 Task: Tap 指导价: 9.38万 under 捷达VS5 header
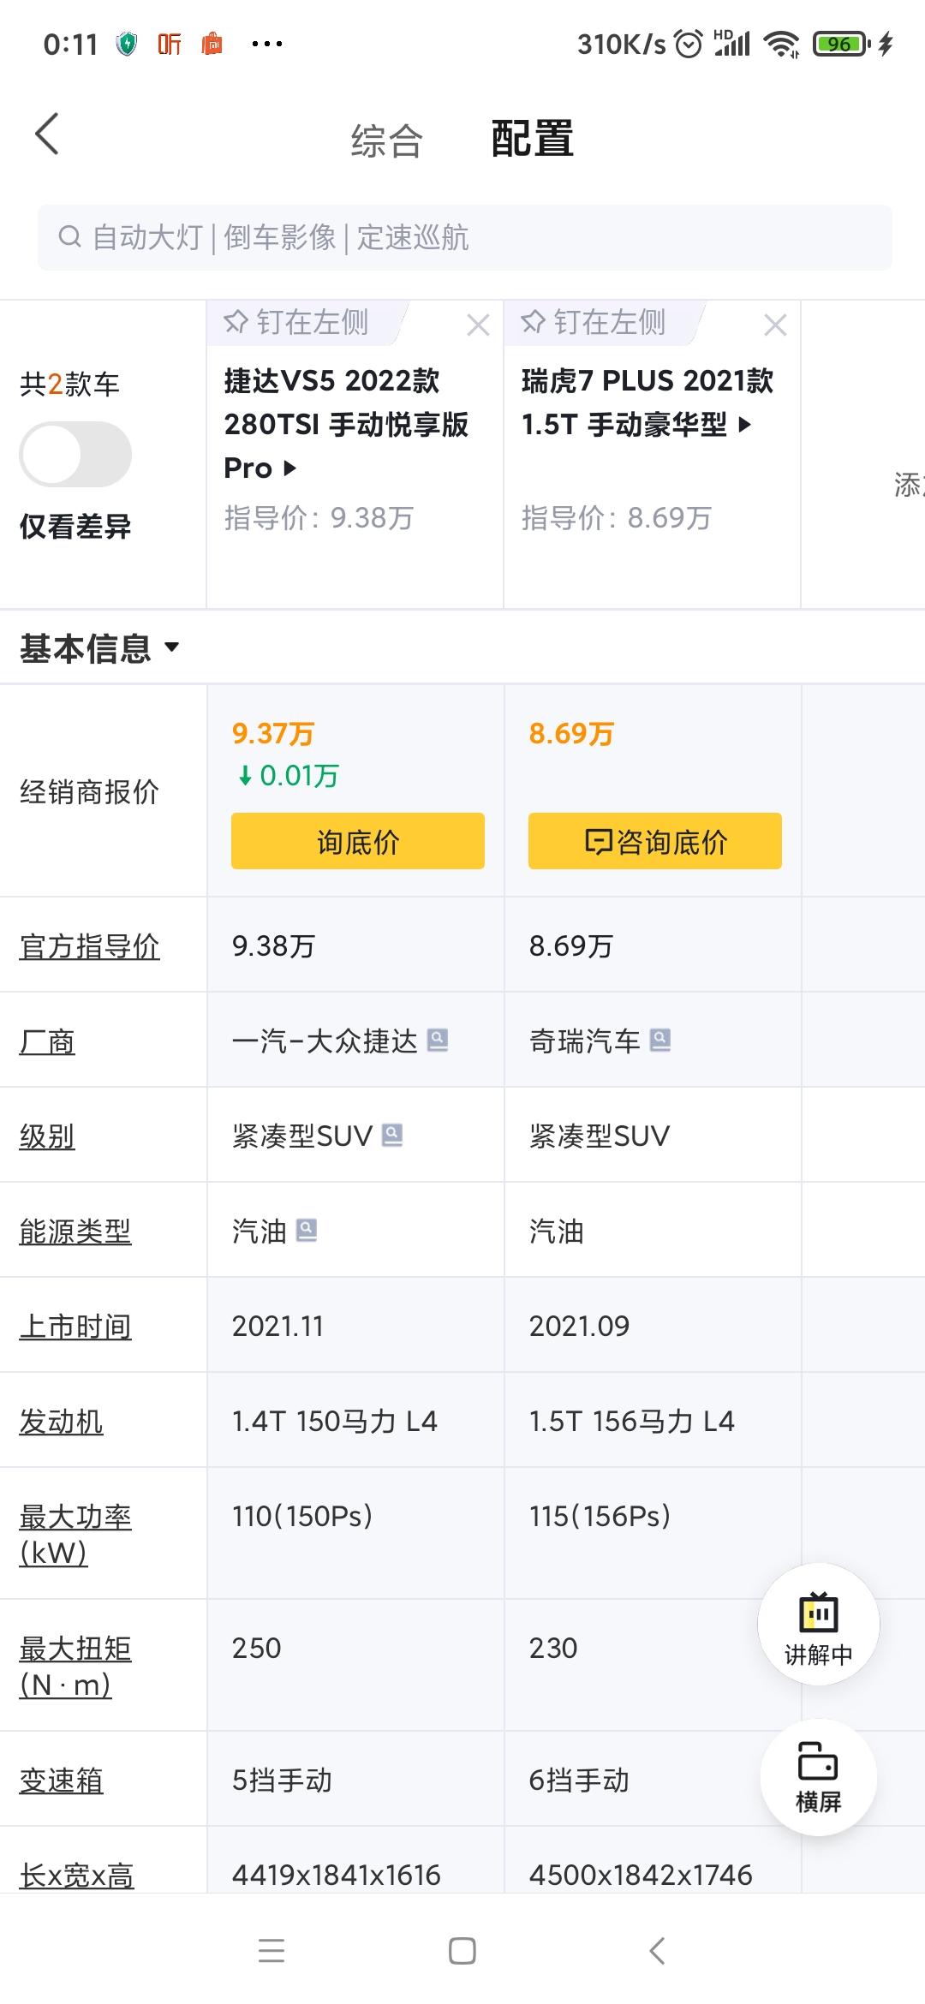(319, 518)
